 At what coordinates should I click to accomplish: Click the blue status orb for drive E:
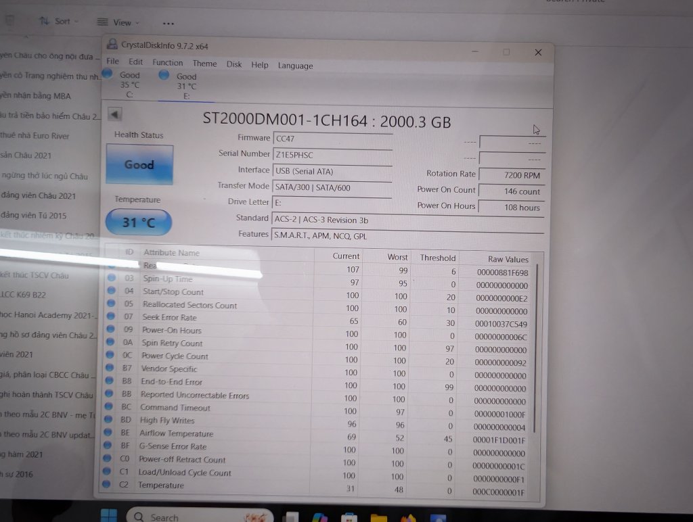[164, 74]
